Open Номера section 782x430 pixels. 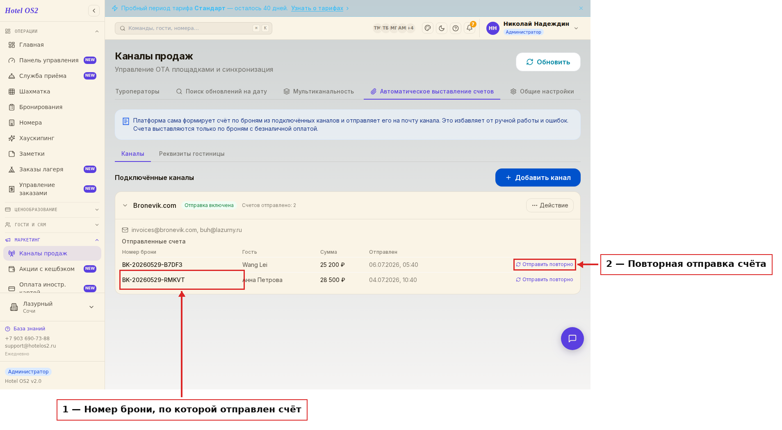pyautogui.click(x=52, y=123)
